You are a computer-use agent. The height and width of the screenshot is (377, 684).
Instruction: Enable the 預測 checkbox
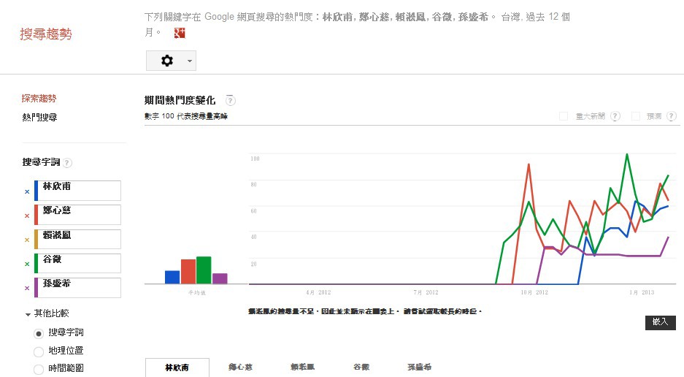[x=636, y=116]
